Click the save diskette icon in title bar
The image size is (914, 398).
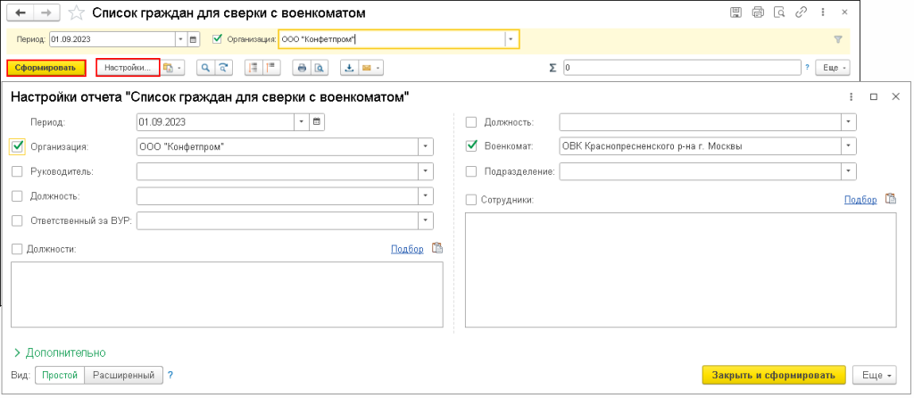pyautogui.click(x=736, y=12)
